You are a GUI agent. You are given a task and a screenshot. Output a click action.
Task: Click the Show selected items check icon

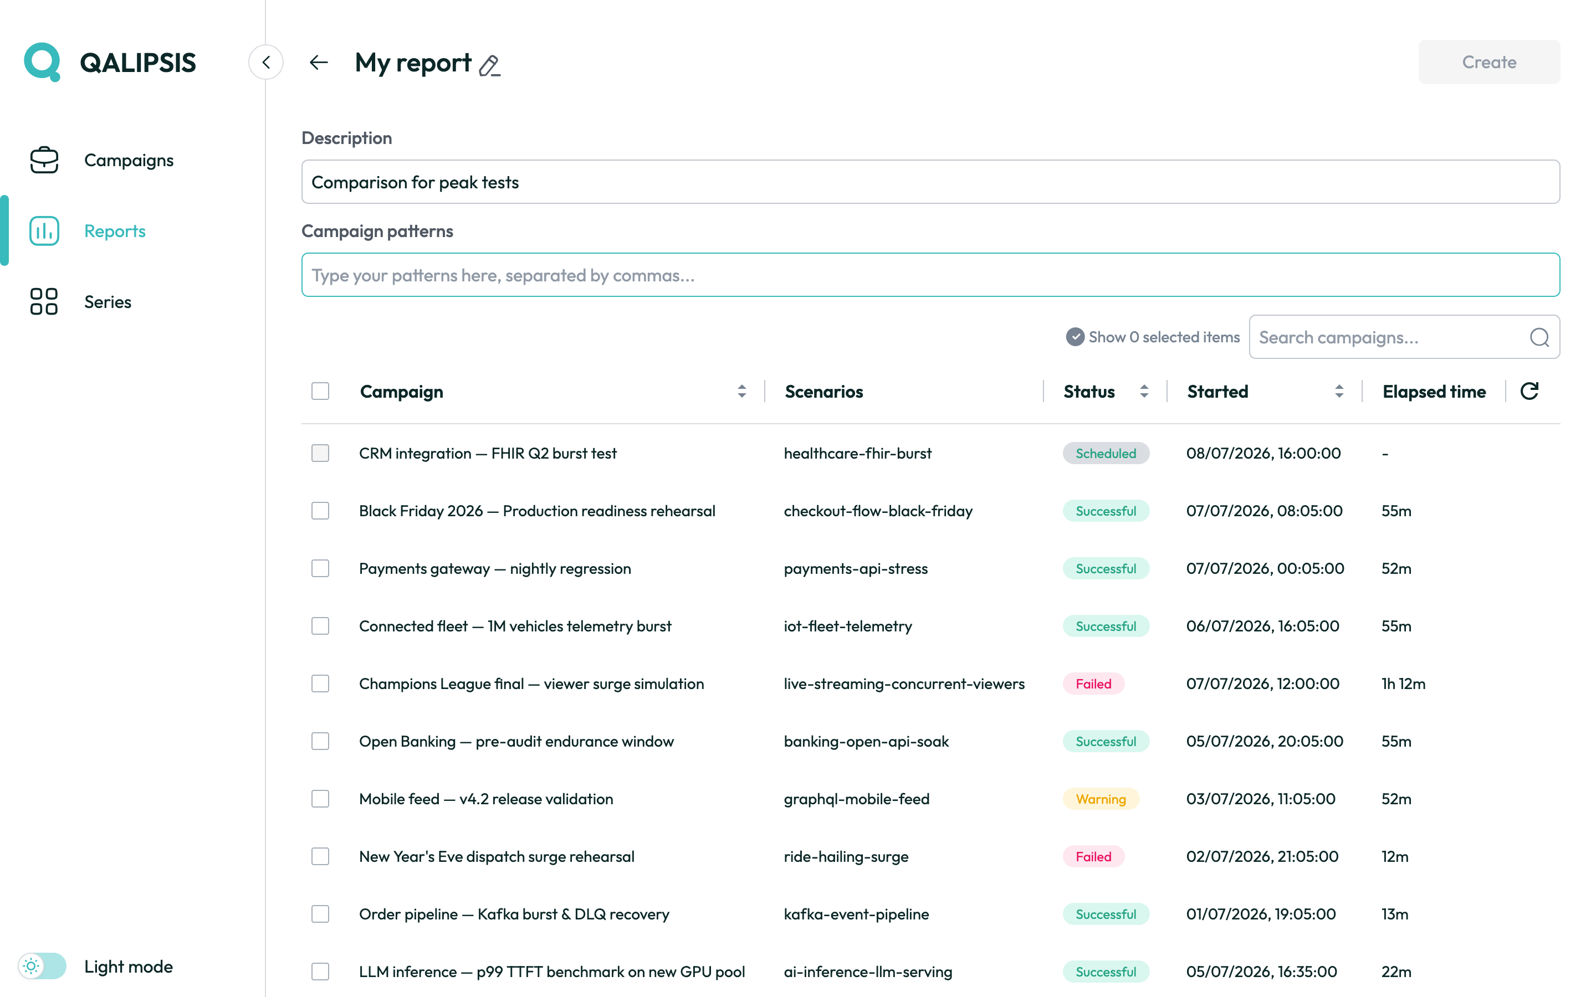[x=1075, y=337]
